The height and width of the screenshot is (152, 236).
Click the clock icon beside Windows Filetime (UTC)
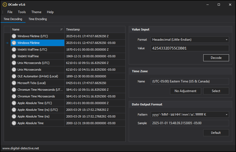14,36
